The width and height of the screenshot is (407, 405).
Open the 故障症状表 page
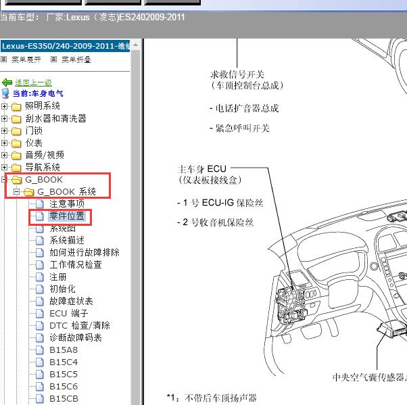coord(71,301)
